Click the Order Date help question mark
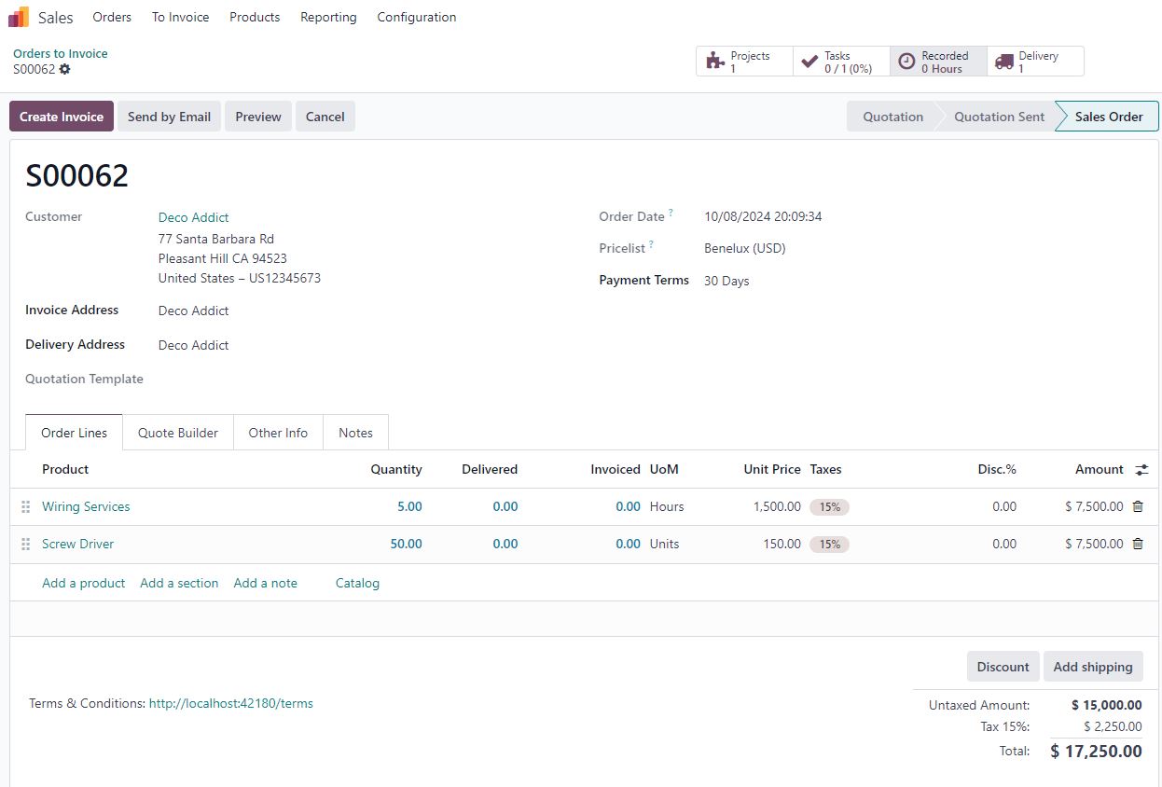This screenshot has width=1162, height=787. (x=671, y=214)
